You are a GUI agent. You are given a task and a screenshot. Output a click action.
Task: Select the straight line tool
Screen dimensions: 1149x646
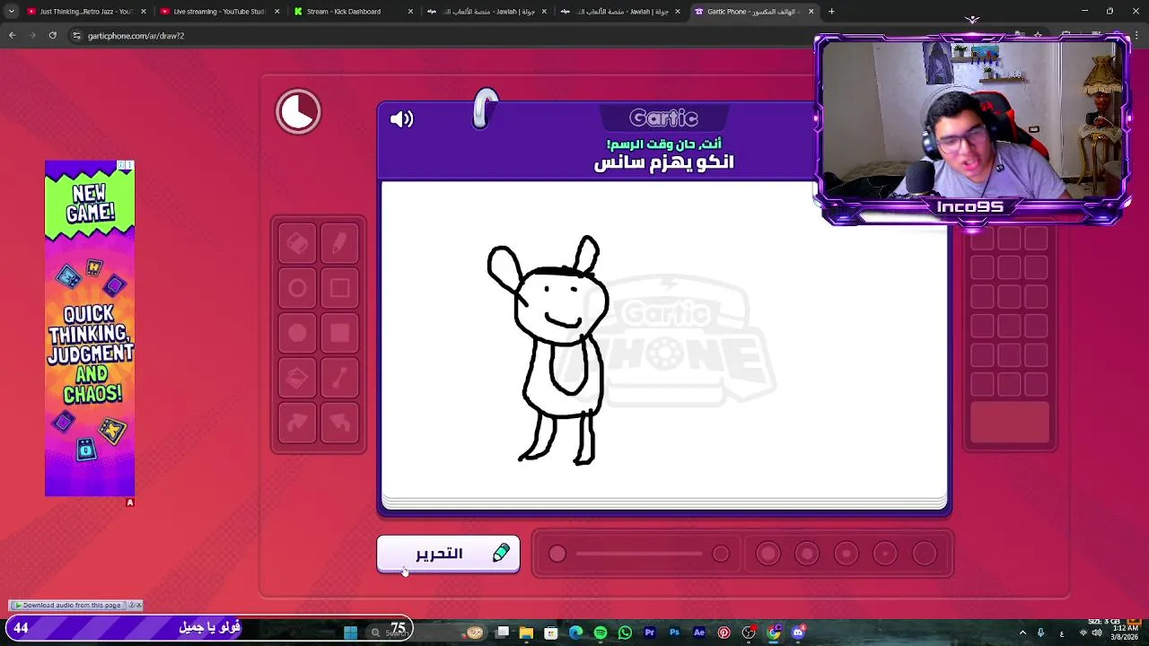340,379
